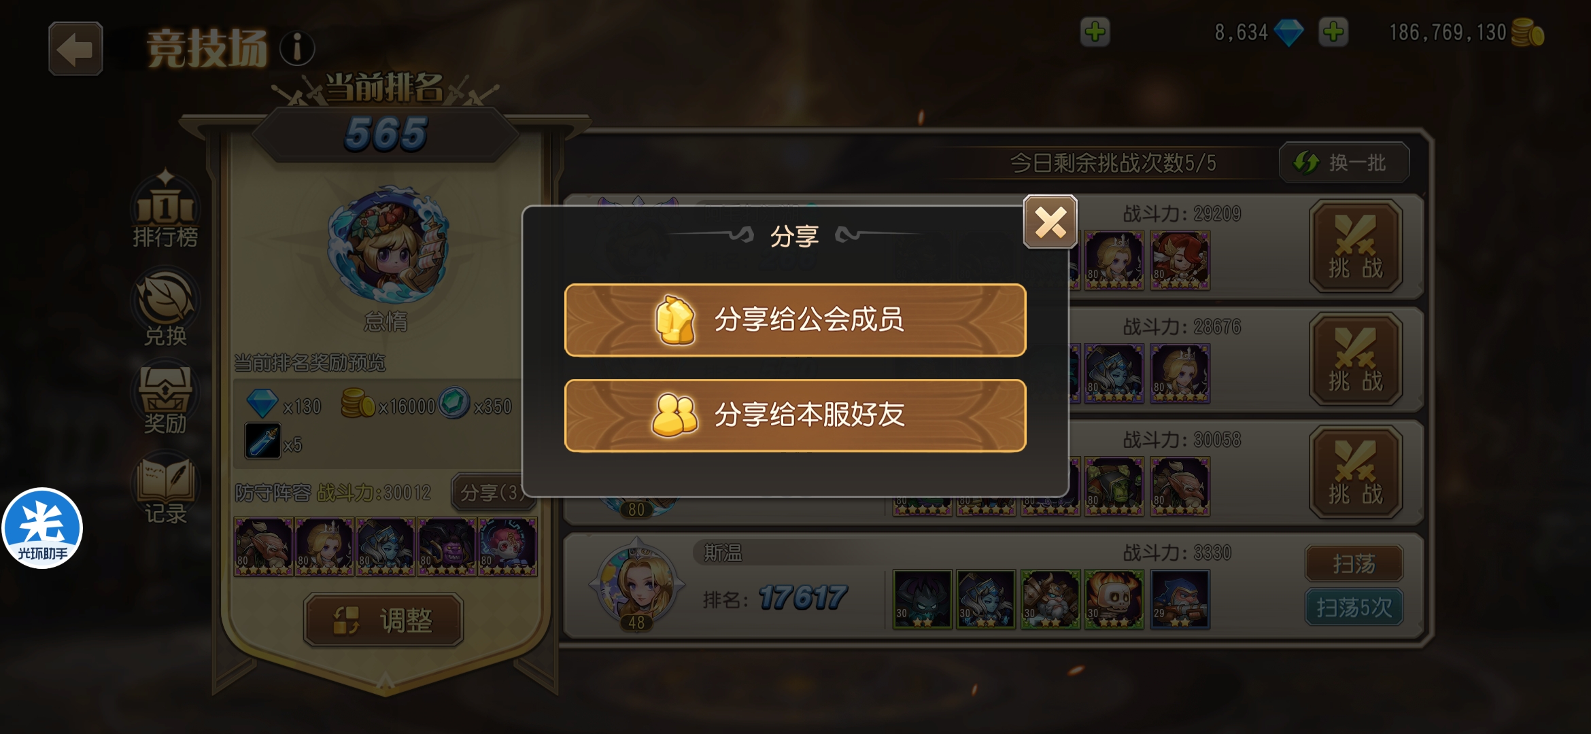Open the arena info icon

click(297, 49)
